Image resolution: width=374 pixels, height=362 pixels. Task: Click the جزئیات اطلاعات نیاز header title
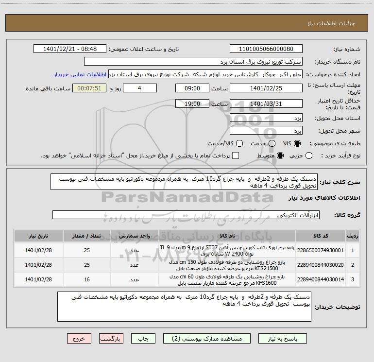(331, 23)
